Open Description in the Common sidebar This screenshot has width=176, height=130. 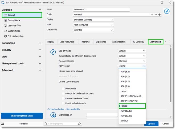(13, 20)
